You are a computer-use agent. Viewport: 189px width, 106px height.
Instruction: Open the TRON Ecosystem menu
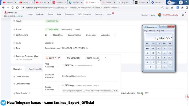pos(84,14)
